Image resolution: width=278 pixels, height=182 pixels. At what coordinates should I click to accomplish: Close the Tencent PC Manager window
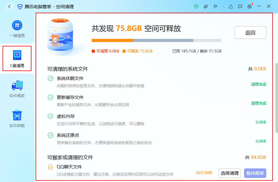click(268, 6)
